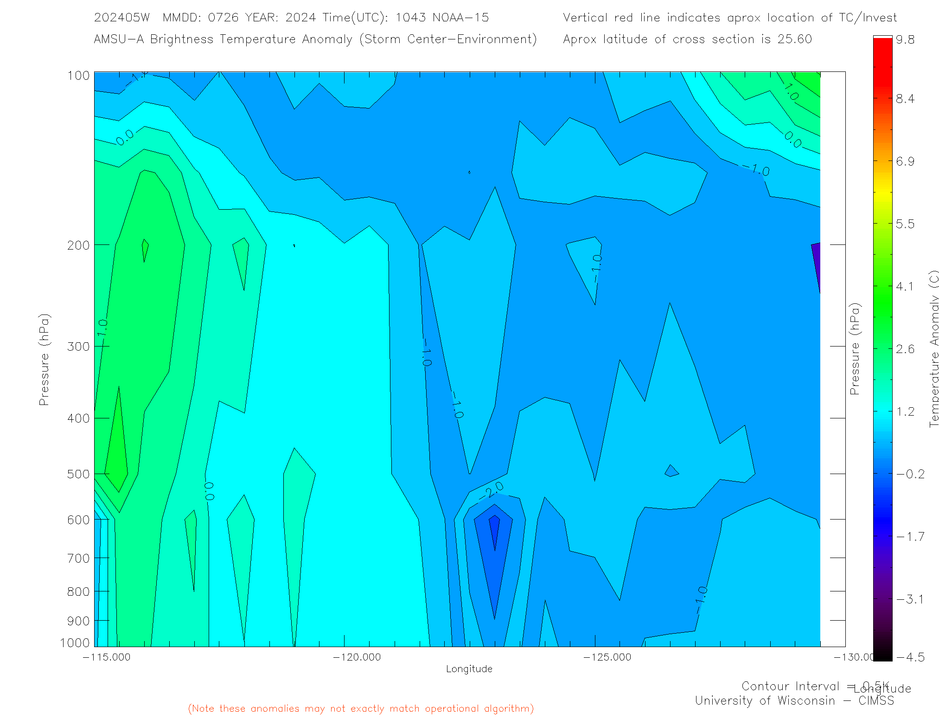This screenshot has height=719, width=939.
Task: Click the -115.000 longitude tick label
Action: point(107,657)
